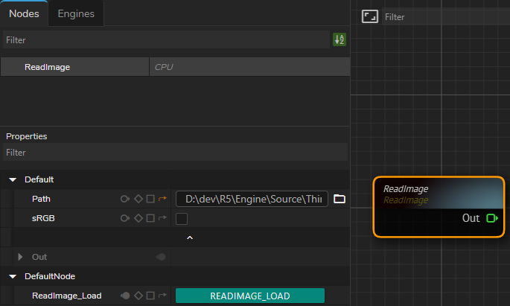Collapse the Default properties section

[x=13, y=179]
